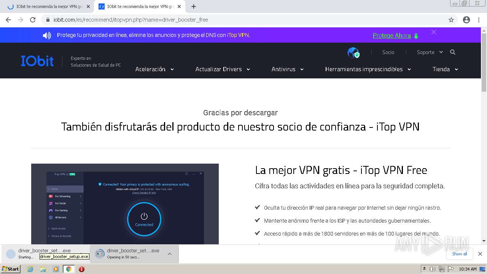View site info padlock icon
The height and width of the screenshot is (274, 487).
point(48,20)
